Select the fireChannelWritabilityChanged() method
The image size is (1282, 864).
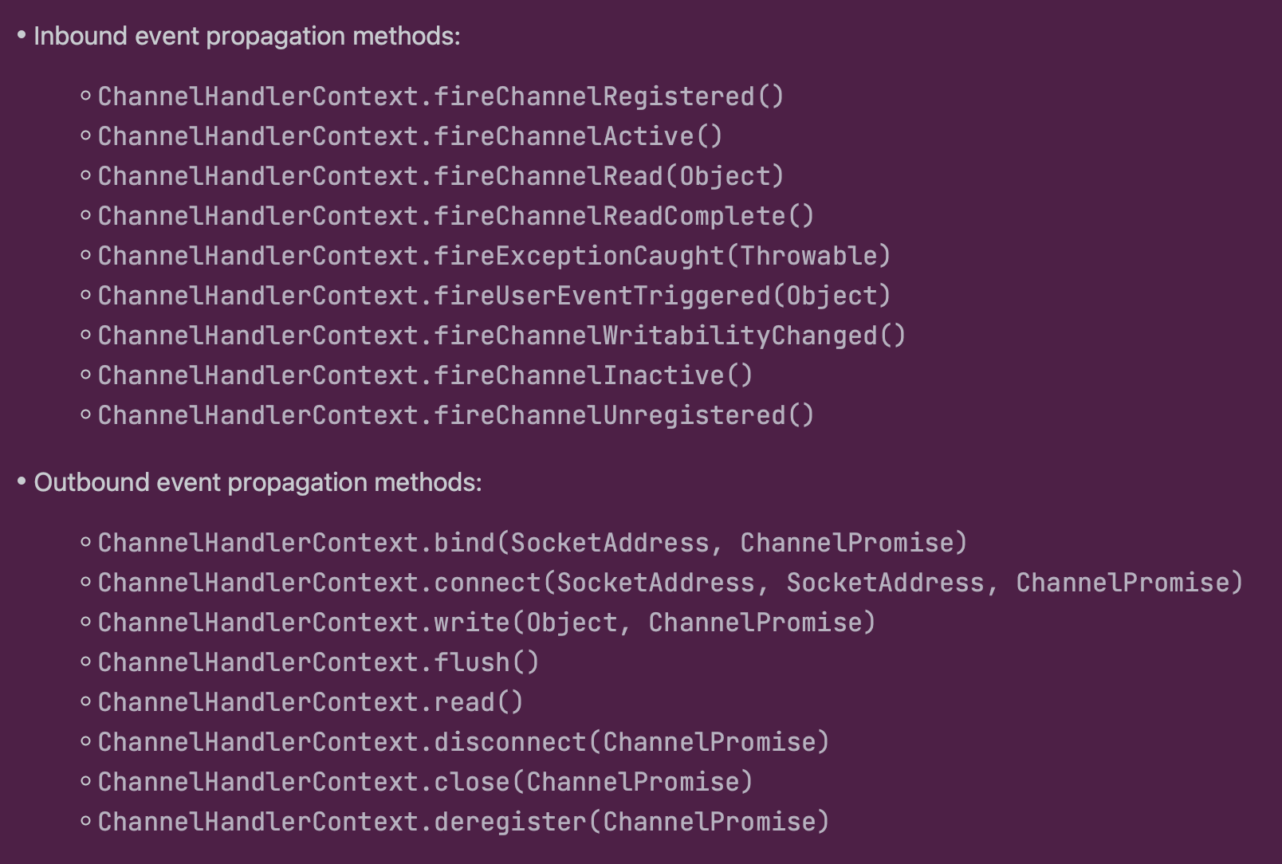501,336
